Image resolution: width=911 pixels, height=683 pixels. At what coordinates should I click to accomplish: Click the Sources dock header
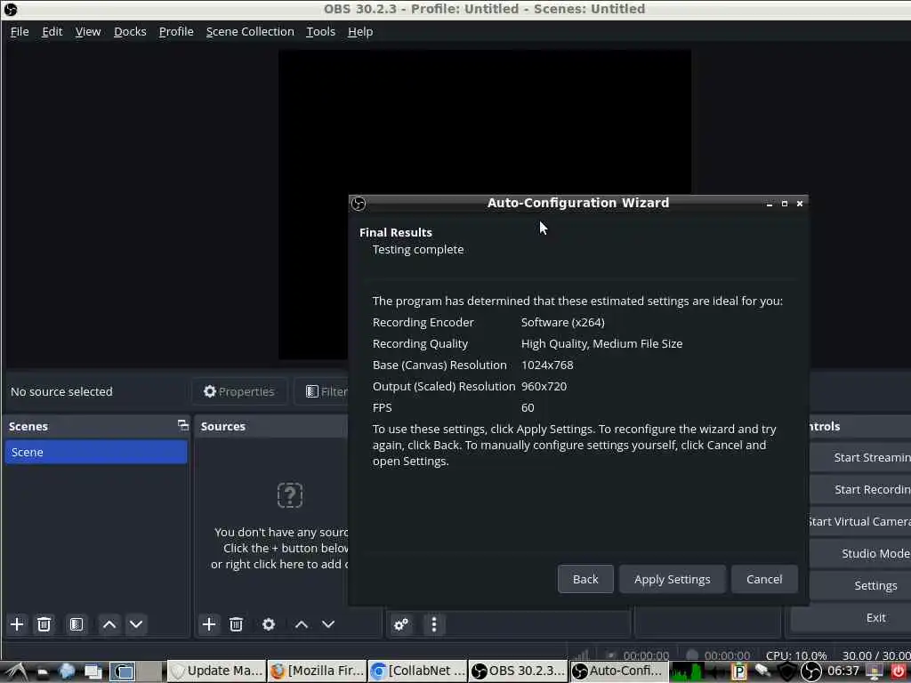point(270,426)
